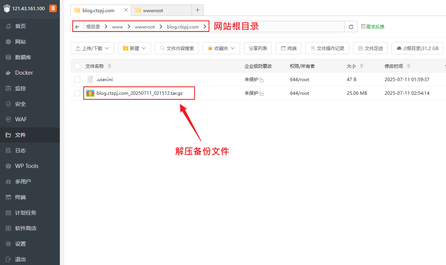Click the file content search box
446x265 pixels.
point(177,48)
